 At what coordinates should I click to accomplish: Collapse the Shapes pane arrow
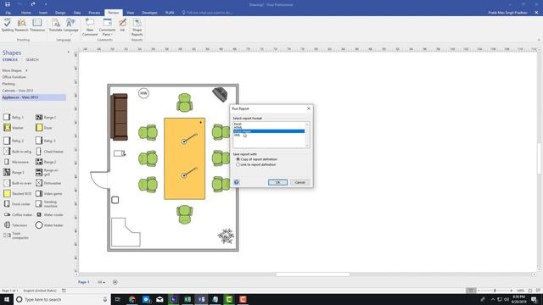click(68, 53)
